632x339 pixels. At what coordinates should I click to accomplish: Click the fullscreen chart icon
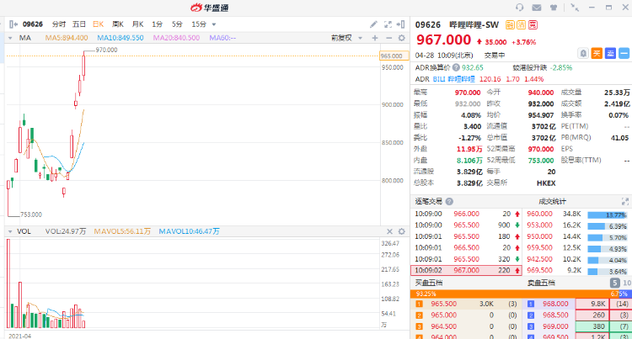(x=388, y=24)
